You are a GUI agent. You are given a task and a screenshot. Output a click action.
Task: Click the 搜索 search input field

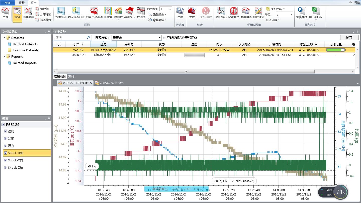(x=70, y=38)
